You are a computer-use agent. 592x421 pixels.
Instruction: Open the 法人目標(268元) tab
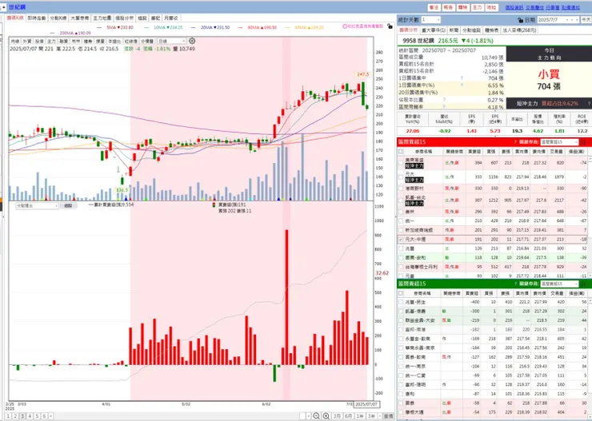point(519,30)
